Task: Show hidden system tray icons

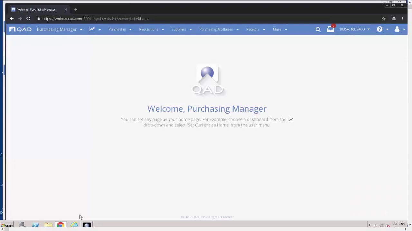Action: 370,225
